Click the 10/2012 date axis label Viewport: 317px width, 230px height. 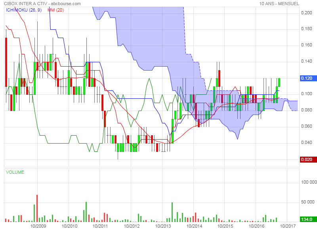(x=132, y=226)
